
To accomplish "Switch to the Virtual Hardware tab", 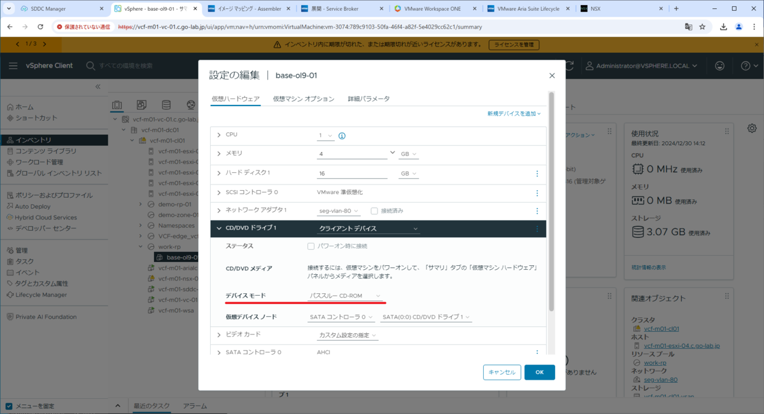I will click(x=236, y=99).
